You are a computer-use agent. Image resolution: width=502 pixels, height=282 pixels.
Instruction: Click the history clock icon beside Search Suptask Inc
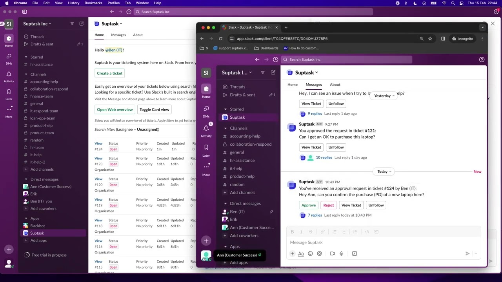coord(275,60)
